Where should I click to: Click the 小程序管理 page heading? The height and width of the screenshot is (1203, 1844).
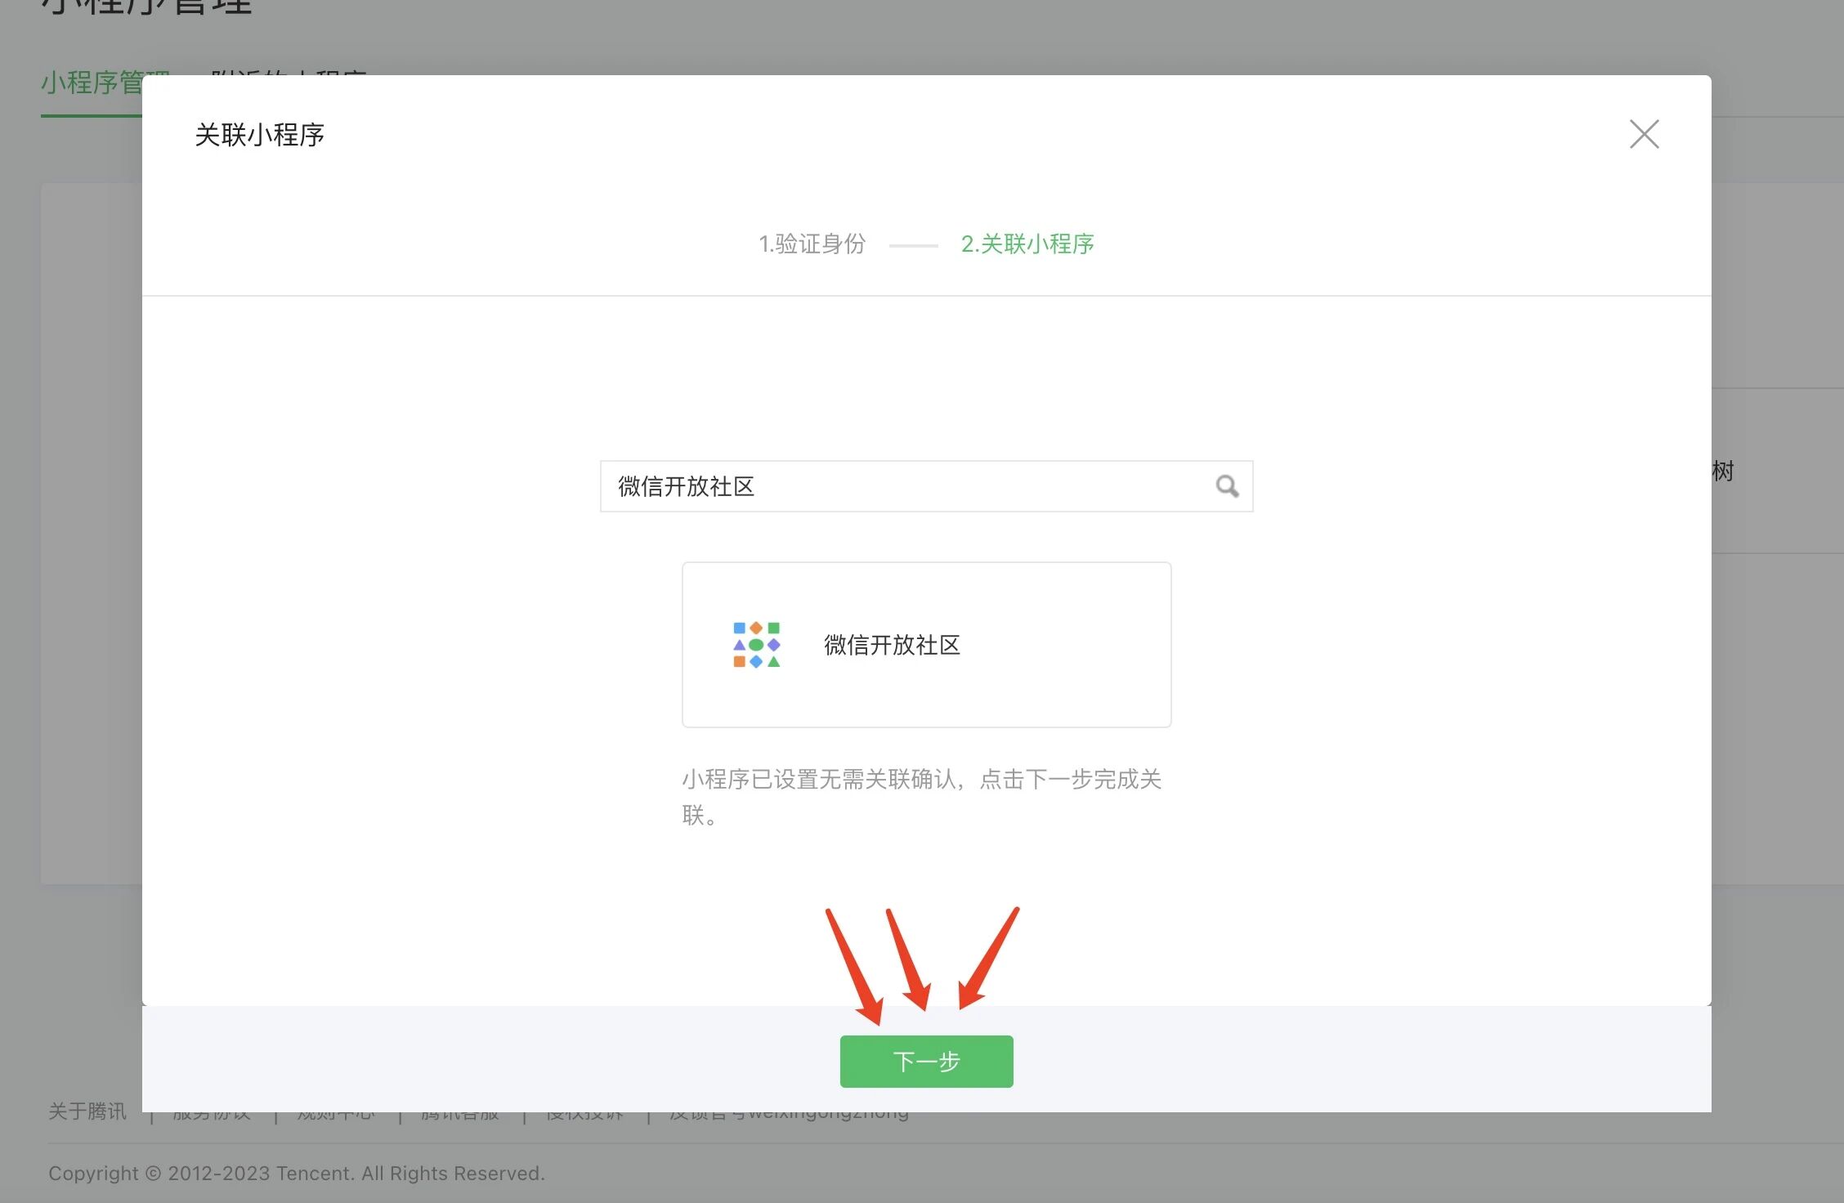pyautogui.click(x=147, y=8)
